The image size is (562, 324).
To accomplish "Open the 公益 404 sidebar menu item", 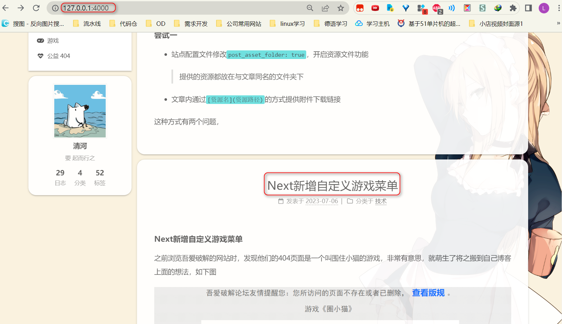I will 53,56.
